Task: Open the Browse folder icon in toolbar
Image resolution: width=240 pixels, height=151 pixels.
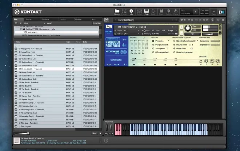Action: tap(117, 12)
